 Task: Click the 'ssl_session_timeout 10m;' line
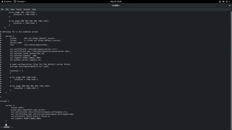(23, 56)
